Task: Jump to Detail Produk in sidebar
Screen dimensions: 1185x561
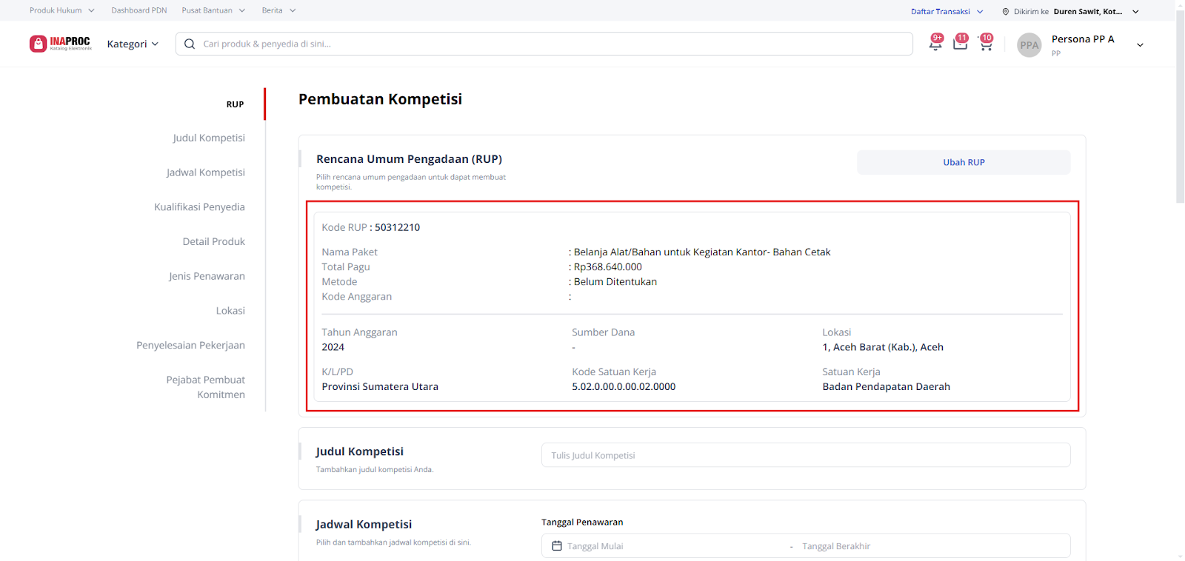Action: click(213, 241)
